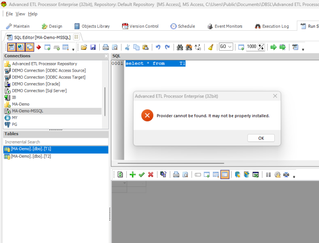Click the SQL notepad icon after green arrows
The width and height of the screenshot is (319, 243).
click(295, 47)
